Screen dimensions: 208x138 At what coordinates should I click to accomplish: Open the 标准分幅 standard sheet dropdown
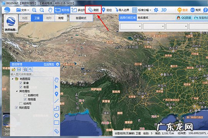tap(141, 10)
